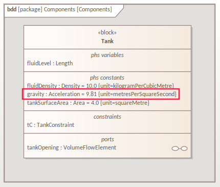Select the bdd Components diagram frame label
The height and width of the screenshot is (187, 220).
(x=60, y=9)
